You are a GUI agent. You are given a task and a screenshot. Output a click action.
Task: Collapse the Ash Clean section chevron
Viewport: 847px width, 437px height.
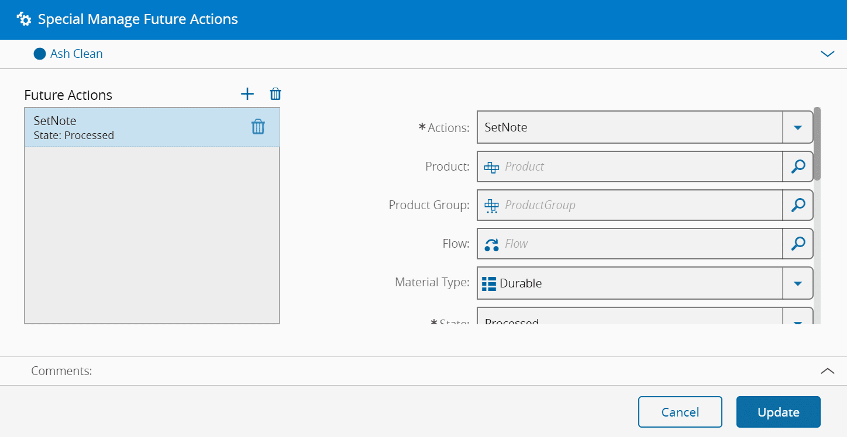point(828,53)
